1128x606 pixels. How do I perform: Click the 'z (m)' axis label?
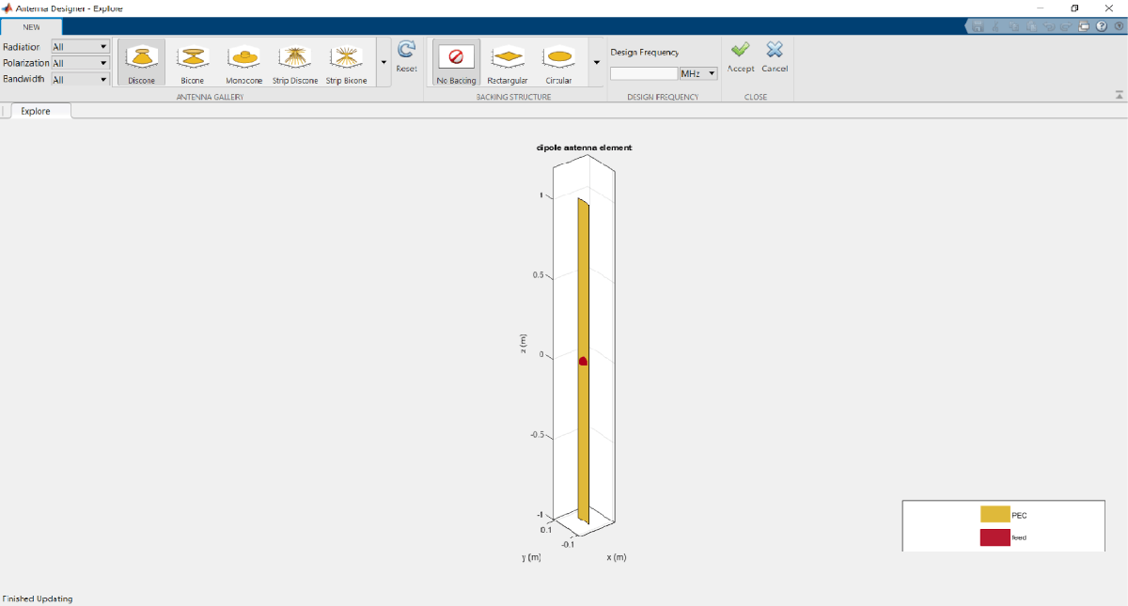(x=524, y=345)
